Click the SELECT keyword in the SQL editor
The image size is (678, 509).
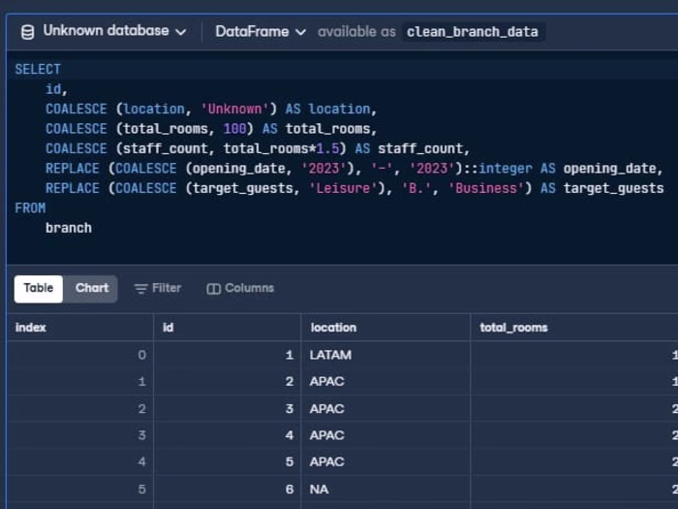point(38,69)
